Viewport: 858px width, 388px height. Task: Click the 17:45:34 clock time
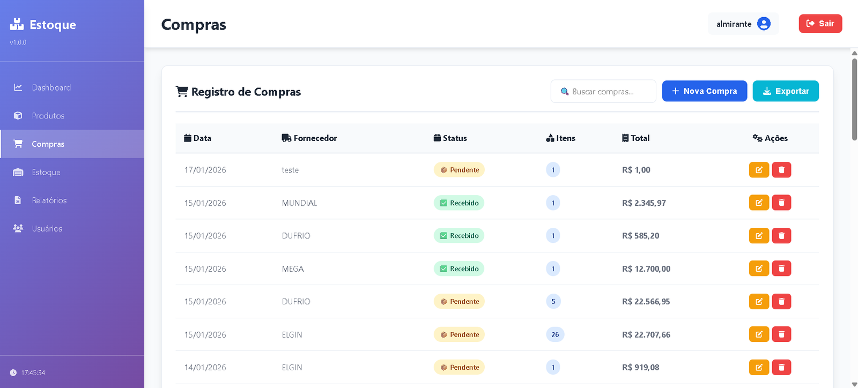click(33, 373)
